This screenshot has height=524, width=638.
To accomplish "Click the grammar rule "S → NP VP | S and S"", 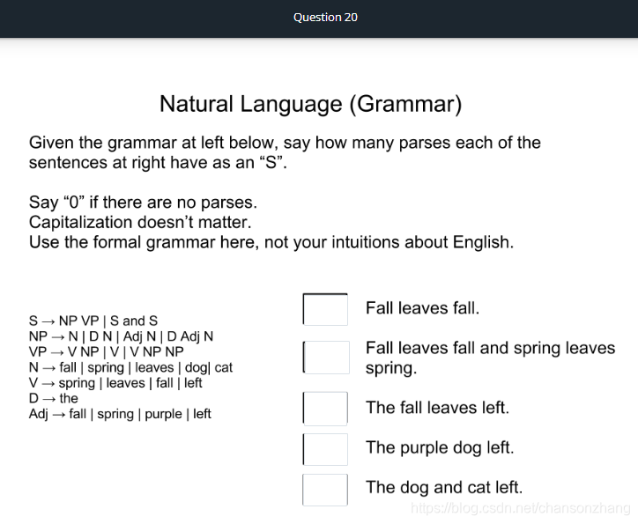I will tap(93, 321).
